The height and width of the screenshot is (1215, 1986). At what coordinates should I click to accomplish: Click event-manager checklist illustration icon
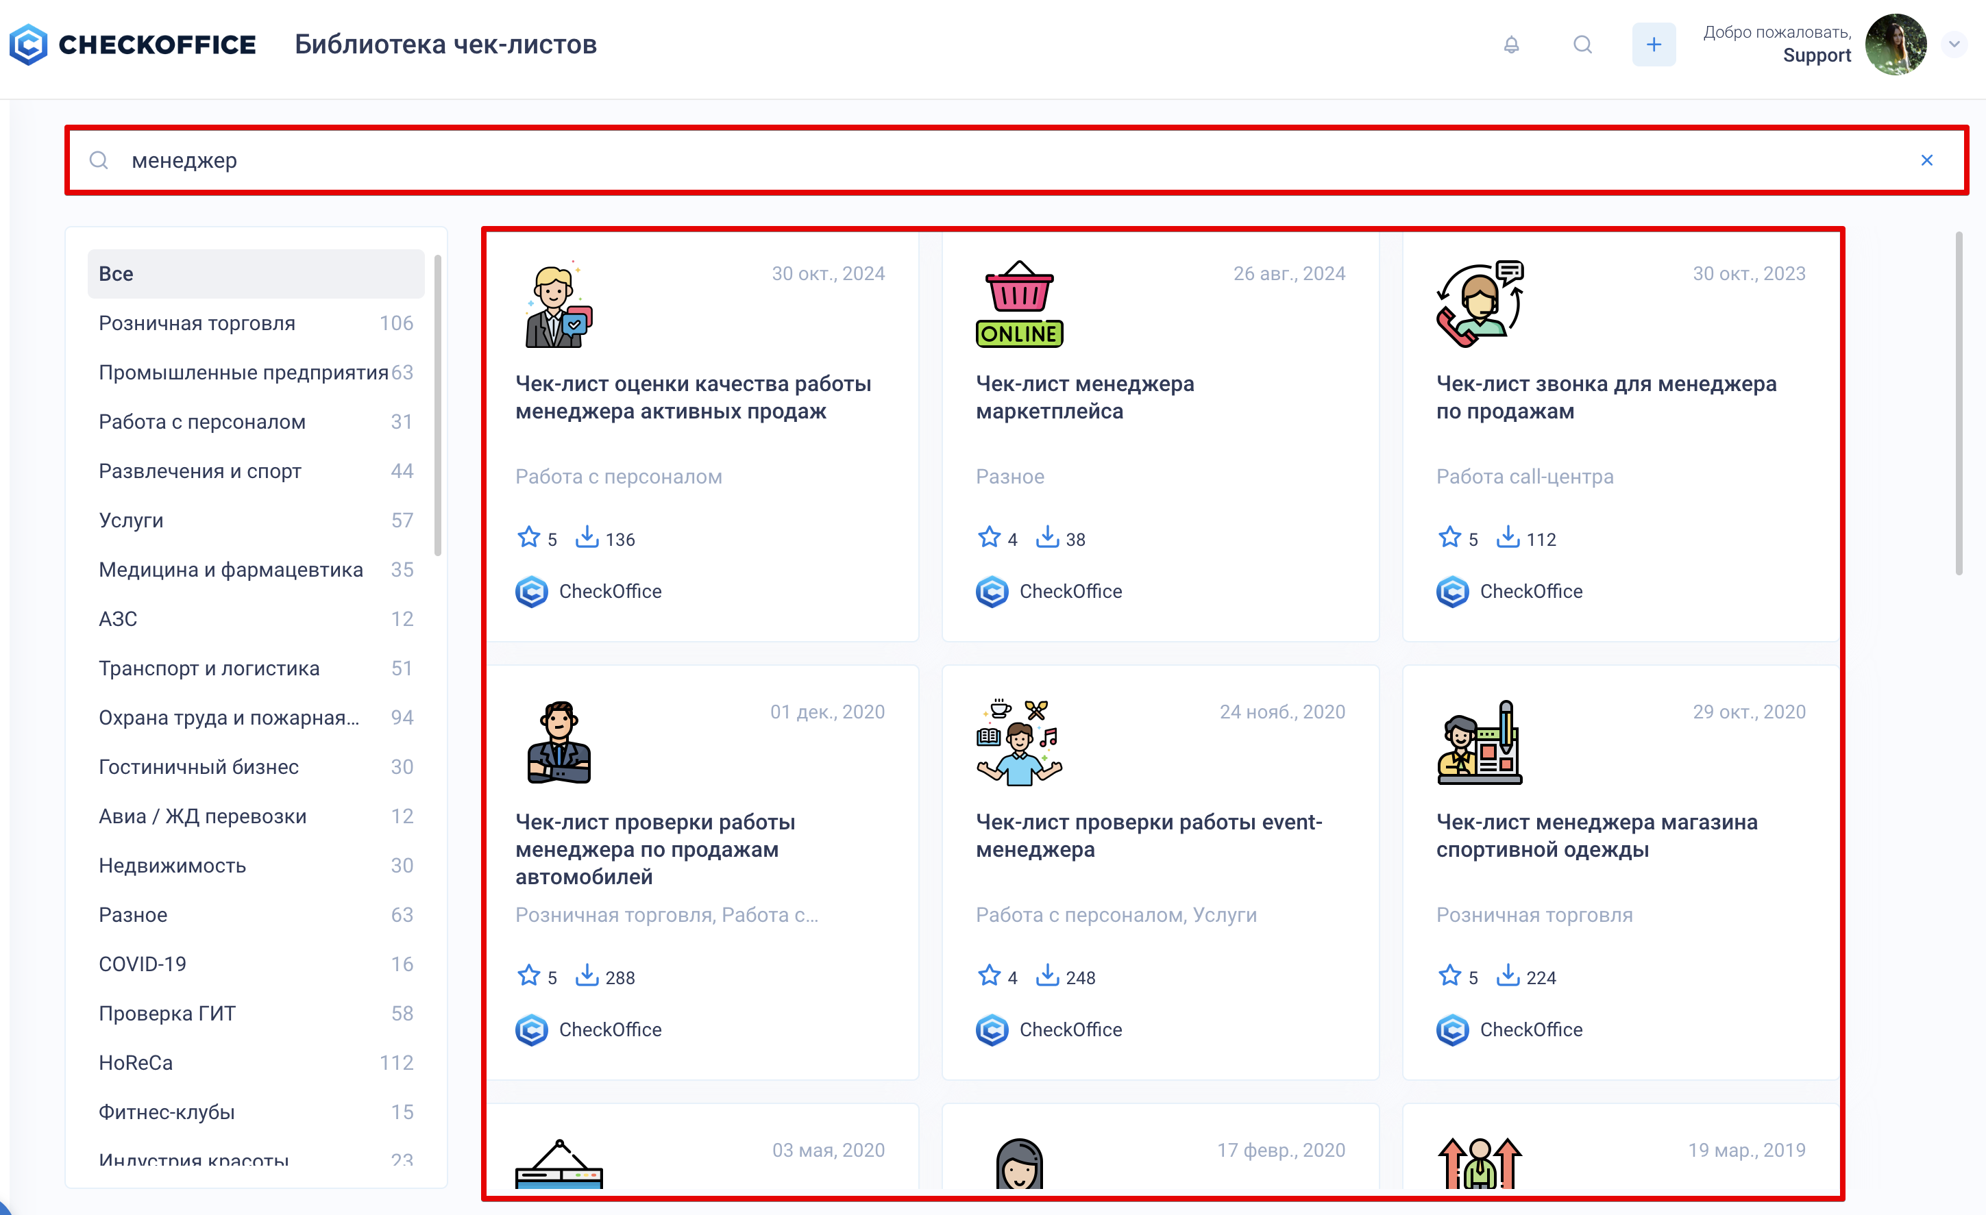(x=1019, y=742)
